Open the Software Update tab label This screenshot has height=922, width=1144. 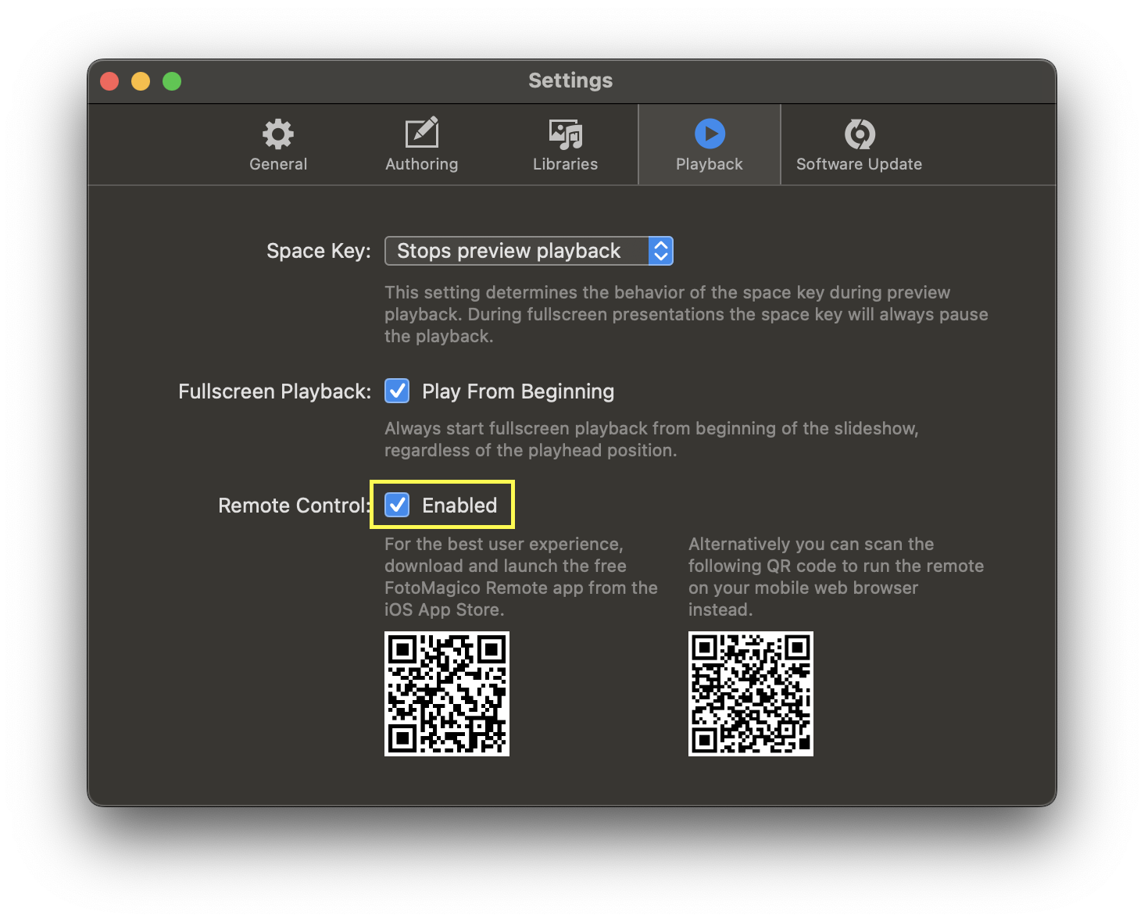859,164
